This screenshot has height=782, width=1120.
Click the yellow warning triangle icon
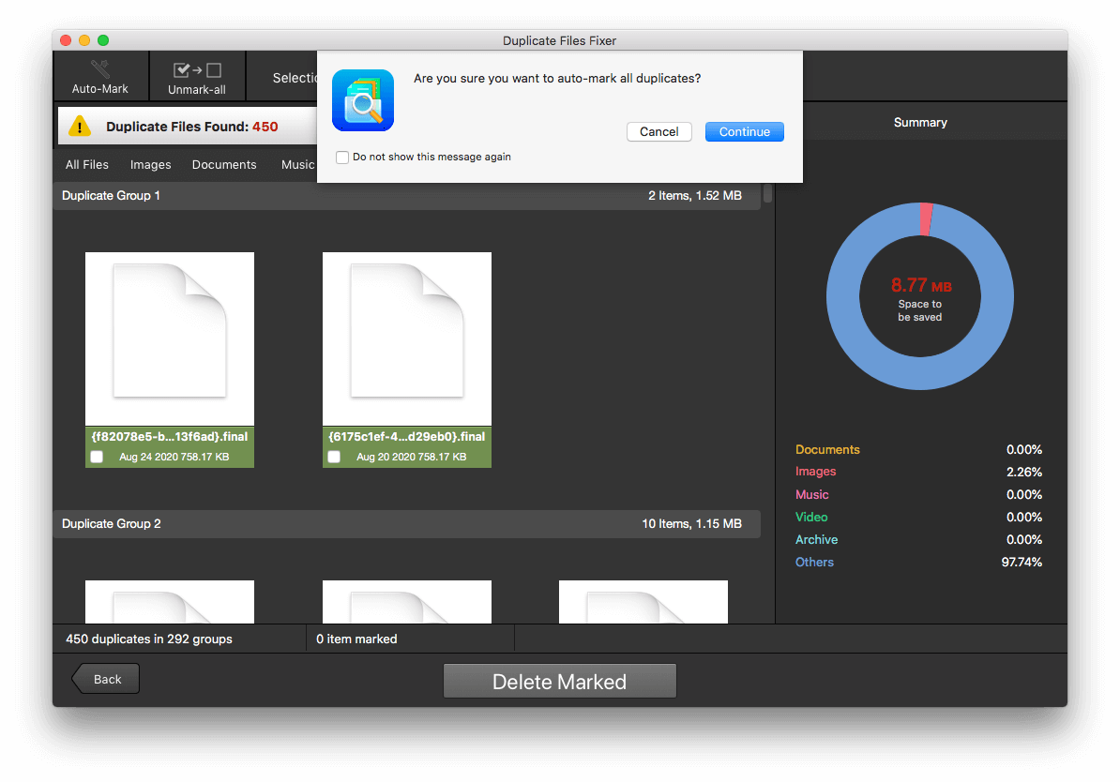pyautogui.click(x=80, y=127)
